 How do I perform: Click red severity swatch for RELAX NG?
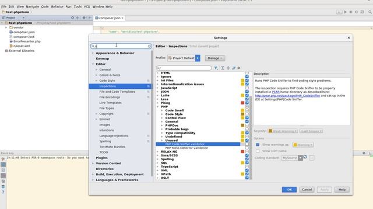pyautogui.click(x=242, y=152)
